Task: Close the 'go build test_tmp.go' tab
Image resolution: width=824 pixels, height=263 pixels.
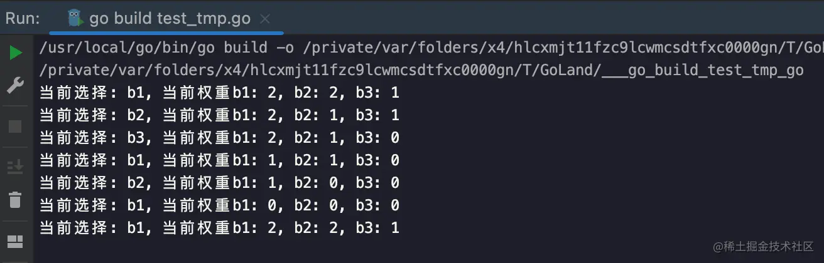Action: coord(265,19)
